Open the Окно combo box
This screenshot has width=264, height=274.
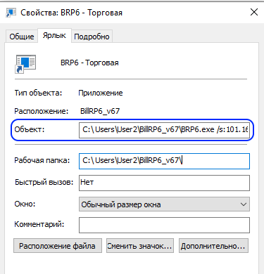point(164,204)
